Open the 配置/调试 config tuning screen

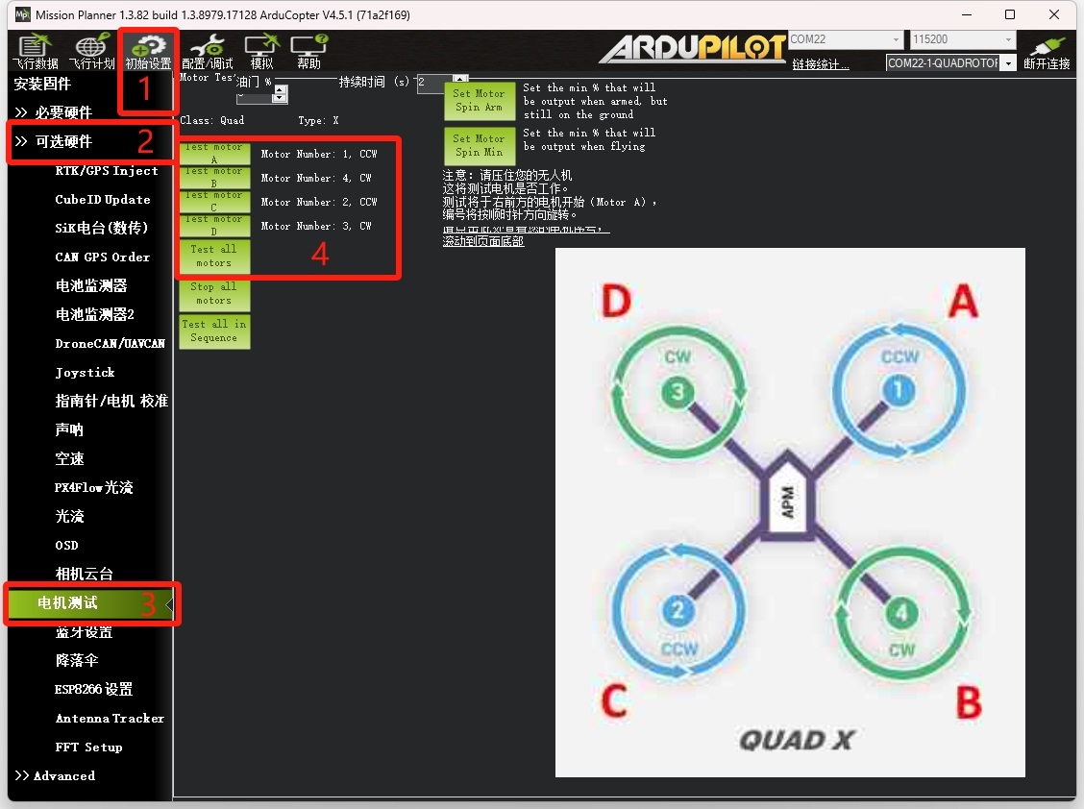(208, 51)
